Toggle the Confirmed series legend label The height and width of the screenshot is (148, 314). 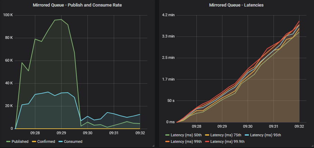pos(46,141)
